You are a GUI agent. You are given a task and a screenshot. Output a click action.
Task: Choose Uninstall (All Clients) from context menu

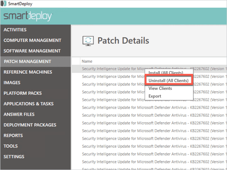click(x=169, y=81)
